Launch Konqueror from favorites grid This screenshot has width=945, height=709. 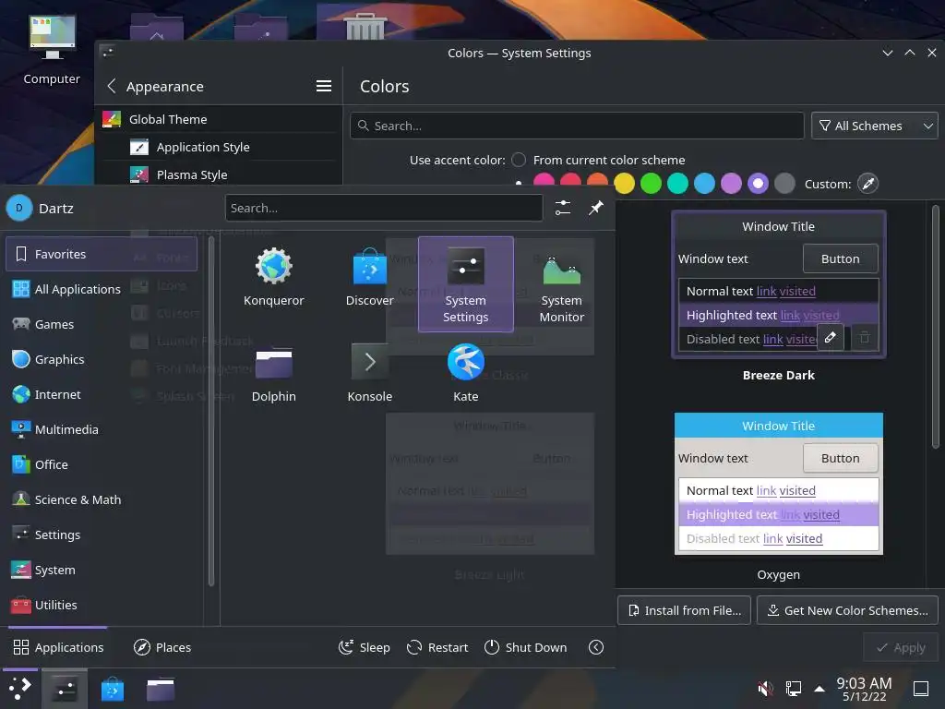(273, 277)
